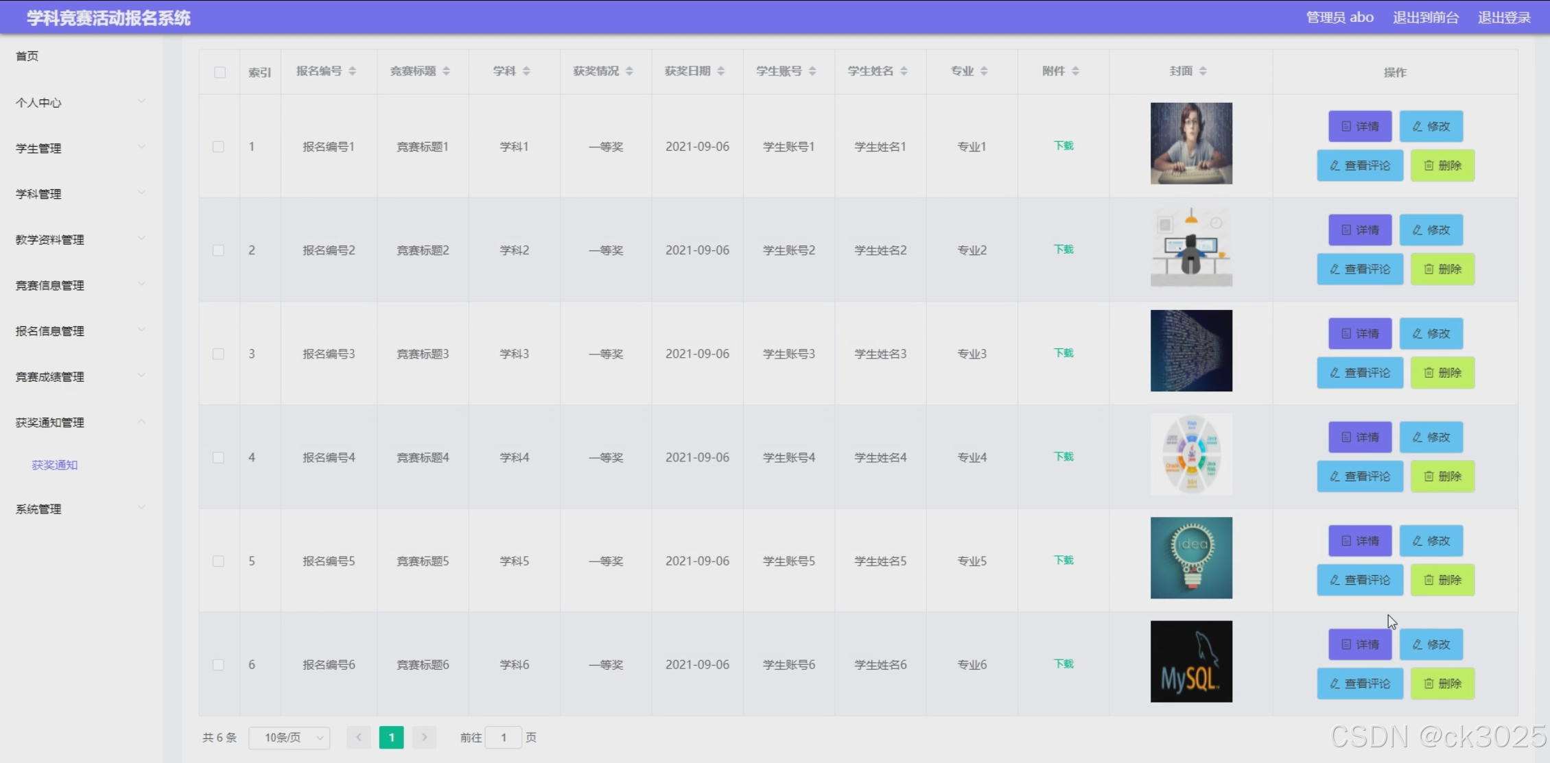Image resolution: width=1550 pixels, height=763 pixels.
Task: Tick the checkbox for row 2
Action: click(218, 250)
